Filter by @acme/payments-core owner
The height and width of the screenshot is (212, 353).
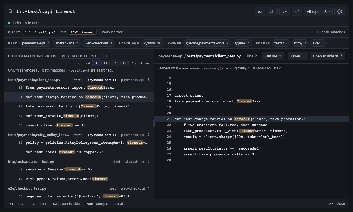click(207, 43)
